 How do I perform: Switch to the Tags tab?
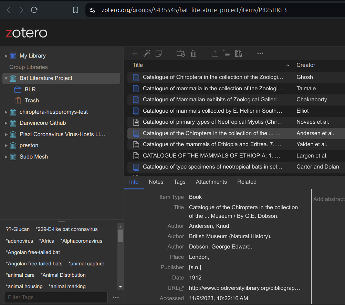point(179,182)
